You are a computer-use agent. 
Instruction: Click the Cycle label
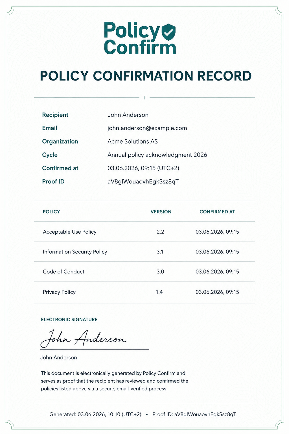(x=50, y=155)
